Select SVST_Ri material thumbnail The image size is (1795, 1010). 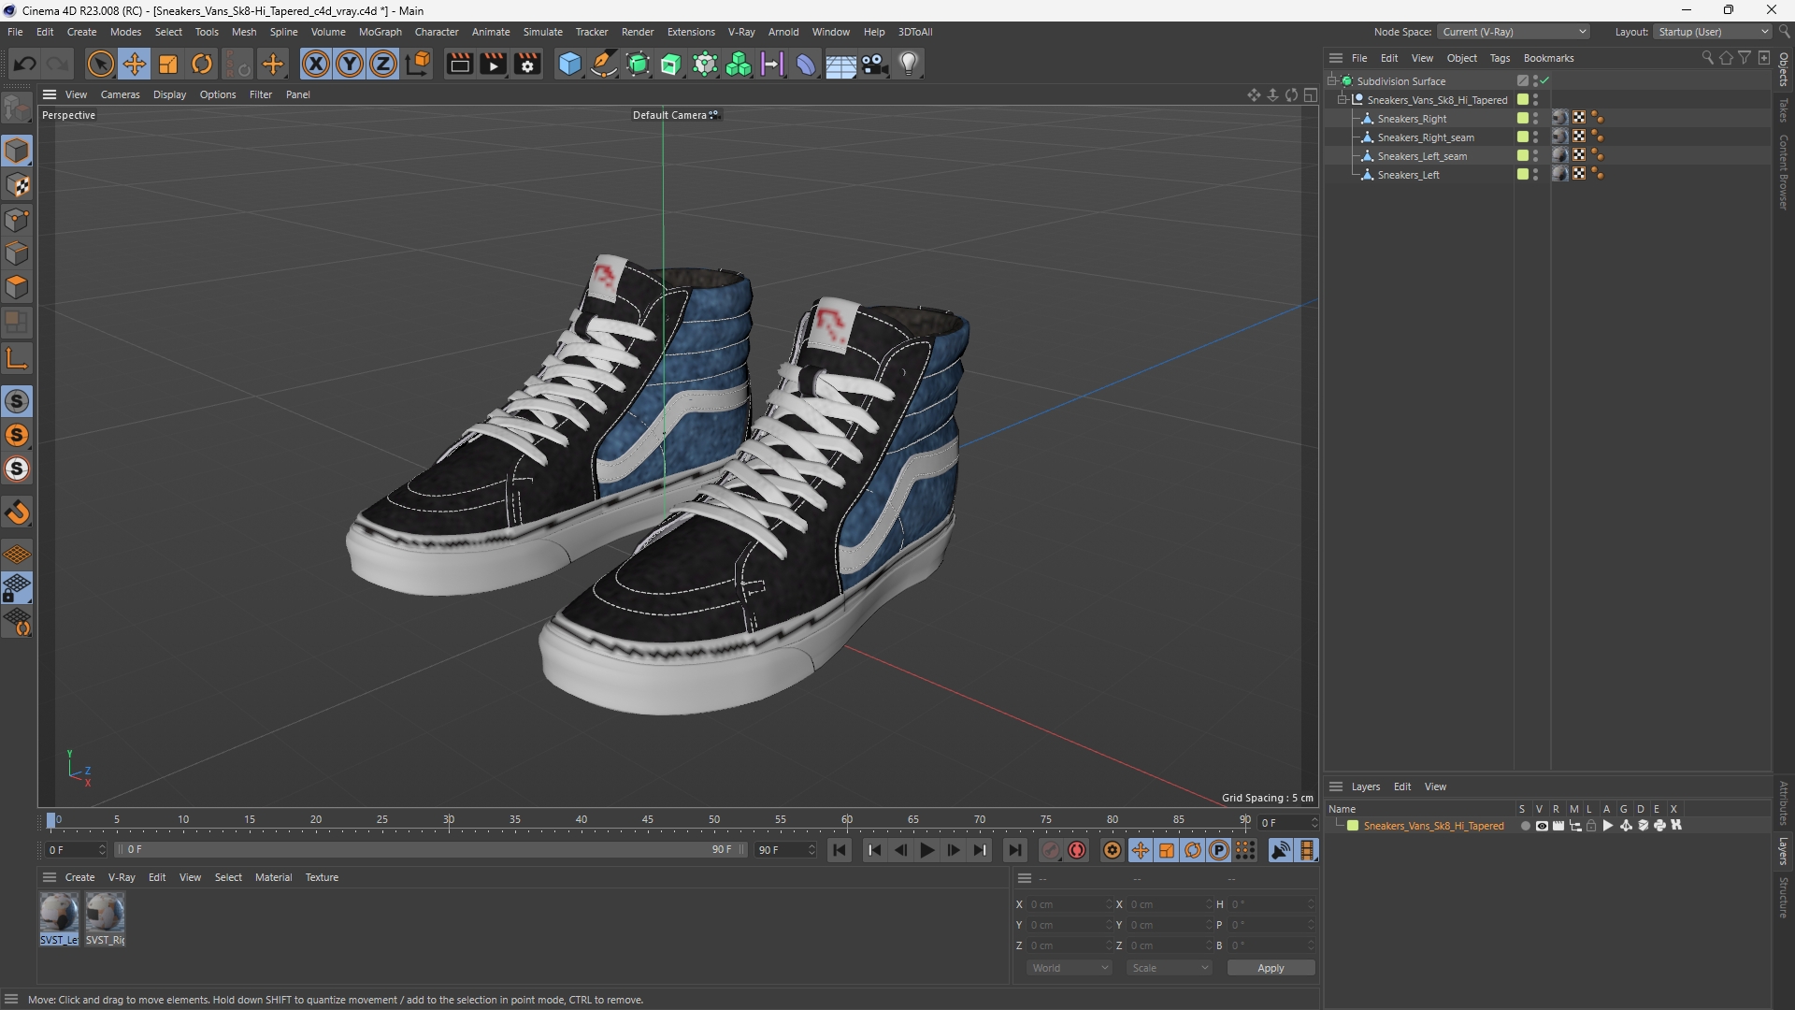[105, 913]
